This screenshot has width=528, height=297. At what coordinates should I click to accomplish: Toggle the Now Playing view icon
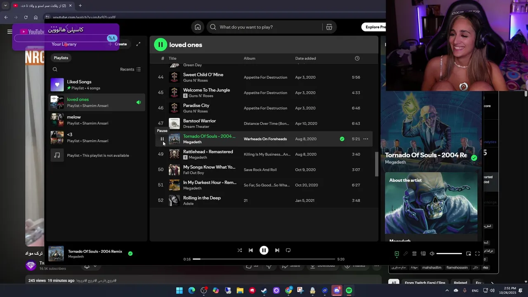pos(397,254)
